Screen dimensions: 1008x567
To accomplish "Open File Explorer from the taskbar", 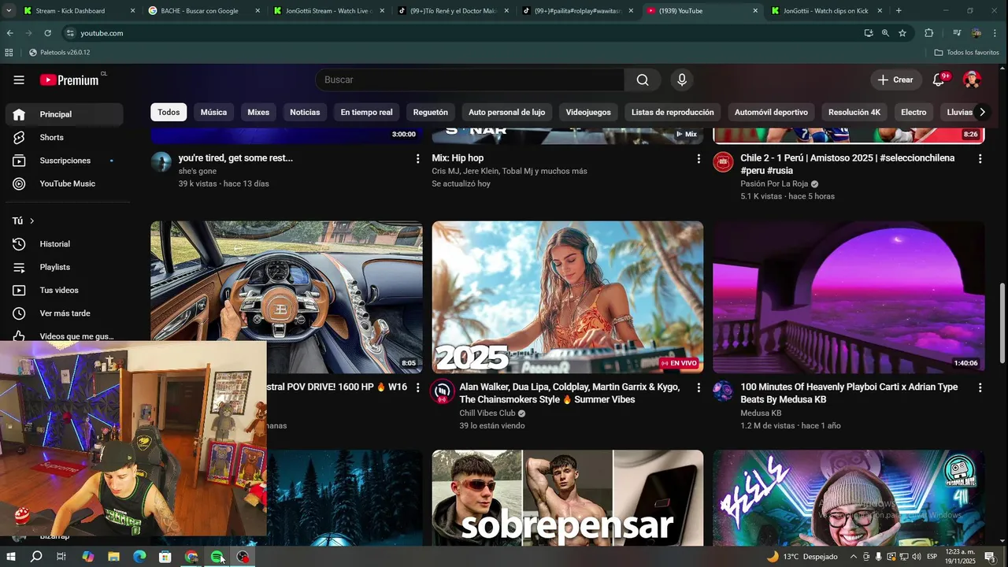I will [x=113, y=557].
